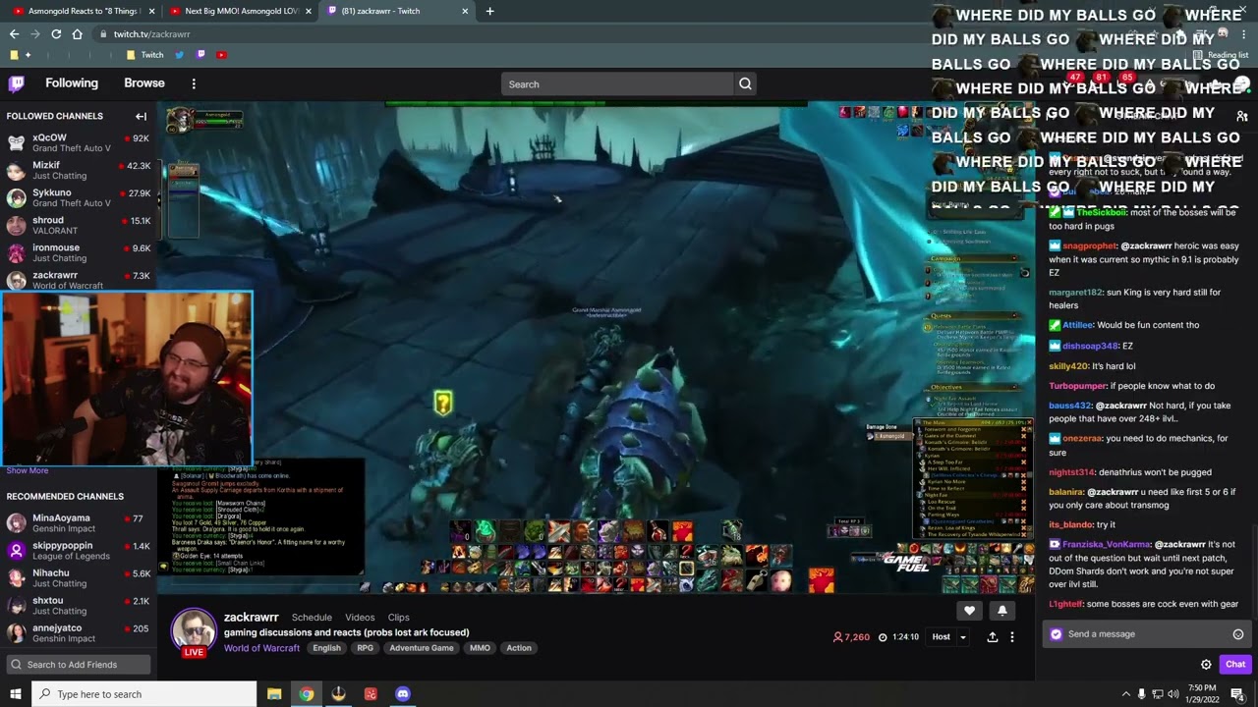Image resolution: width=1258 pixels, height=707 pixels.
Task: Click the RPG tag
Action: point(365,648)
